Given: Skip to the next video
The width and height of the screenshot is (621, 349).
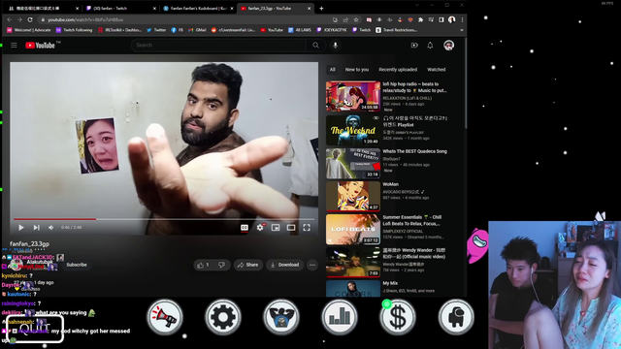Looking at the screenshot, I should click(37, 228).
